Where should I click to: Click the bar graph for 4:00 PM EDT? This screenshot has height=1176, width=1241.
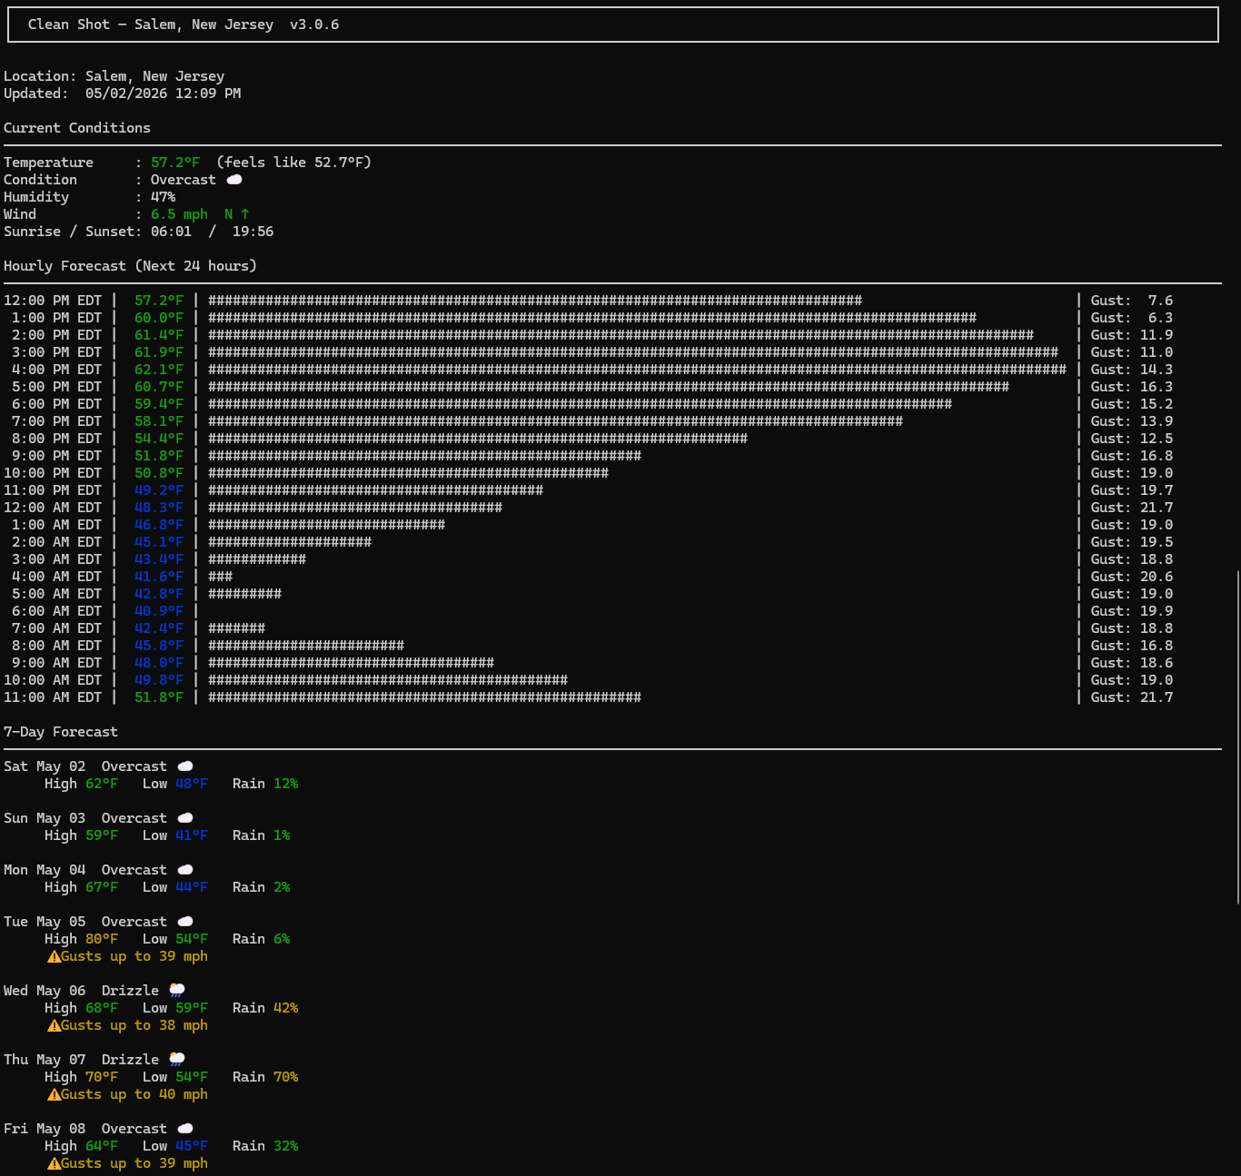click(x=638, y=370)
